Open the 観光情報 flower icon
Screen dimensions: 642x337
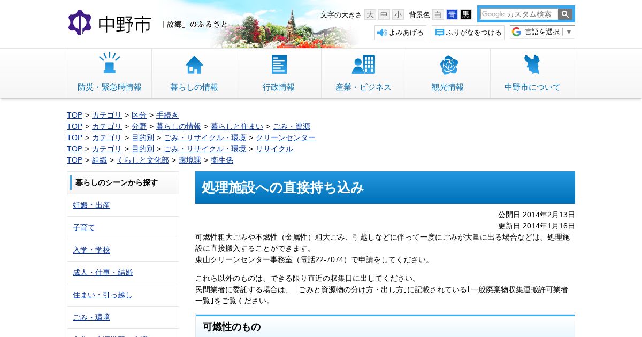pos(448,65)
